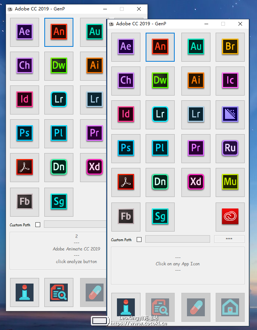The height and width of the screenshot is (330, 257).
Task: Click custom path field in front window
Action: coord(178,239)
